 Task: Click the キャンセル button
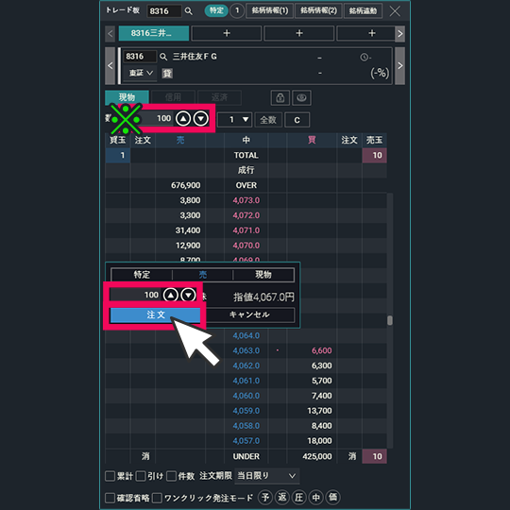pyautogui.click(x=249, y=314)
